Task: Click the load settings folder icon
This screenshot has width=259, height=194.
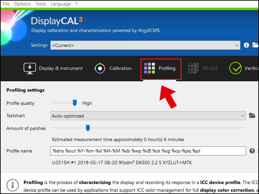Action: pos(255,45)
